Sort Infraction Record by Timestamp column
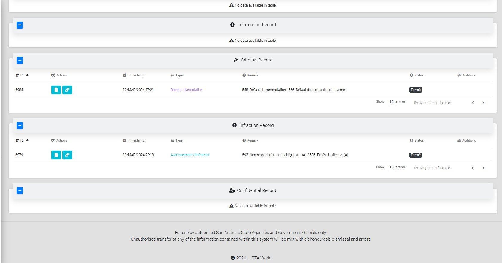This screenshot has width=502, height=263. pos(134,140)
